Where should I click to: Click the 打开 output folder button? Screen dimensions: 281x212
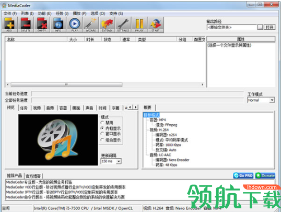(270, 28)
